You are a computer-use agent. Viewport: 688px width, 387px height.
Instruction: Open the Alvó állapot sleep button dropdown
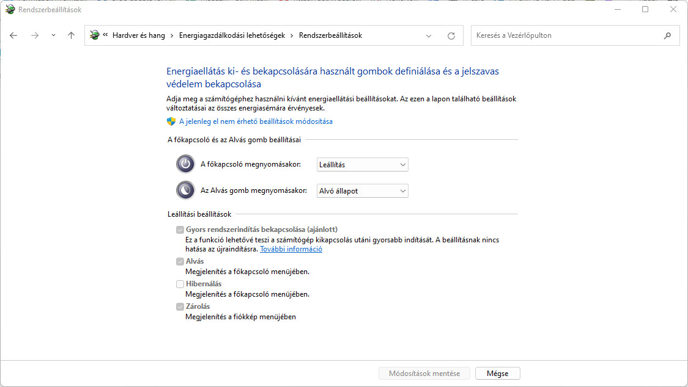click(362, 190)
